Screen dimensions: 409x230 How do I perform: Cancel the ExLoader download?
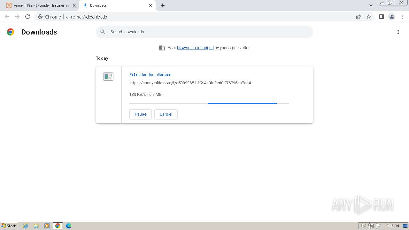coord(166,114)
